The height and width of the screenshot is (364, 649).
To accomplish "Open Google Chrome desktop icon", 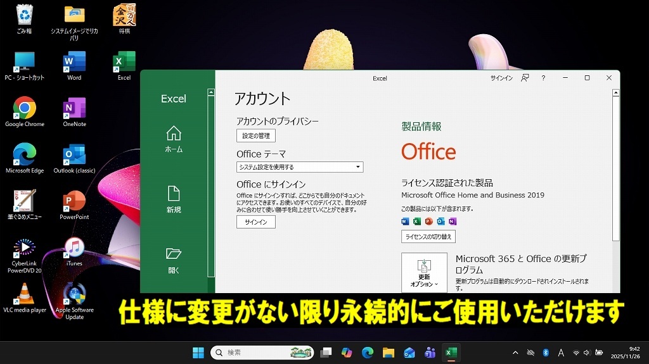I will (25, 111).
